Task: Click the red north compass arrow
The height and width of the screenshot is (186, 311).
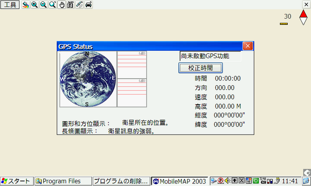Action: pyautogui.click(x=303, y=14)
